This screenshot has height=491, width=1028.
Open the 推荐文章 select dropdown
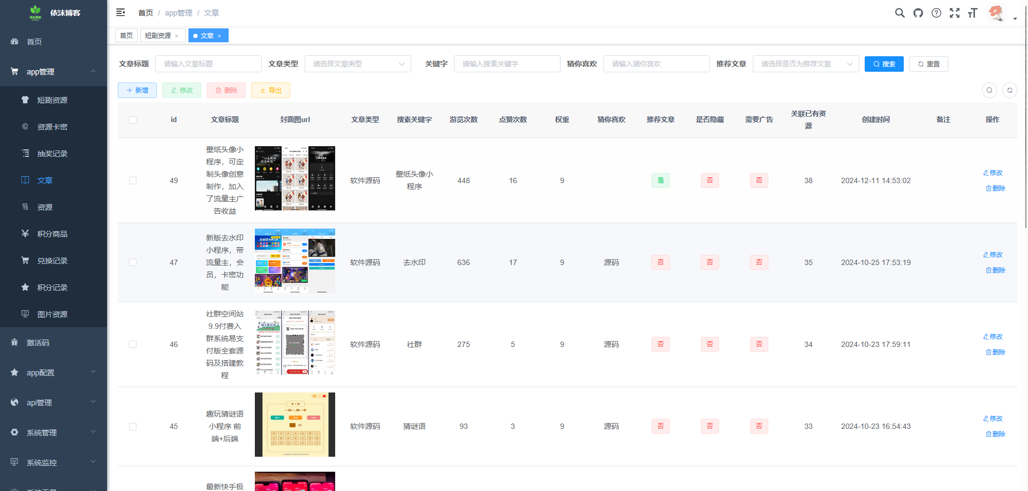tap(805, 64)
